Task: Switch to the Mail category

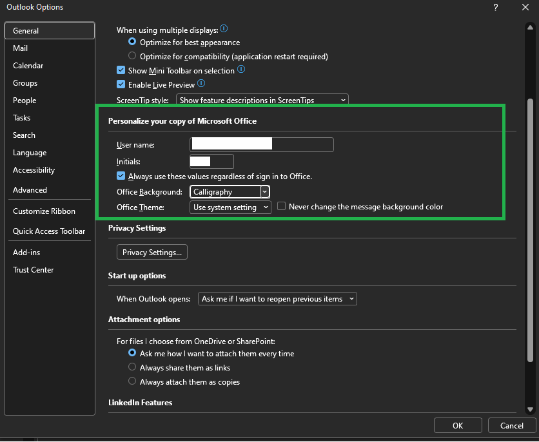Action: click(50, 48)
